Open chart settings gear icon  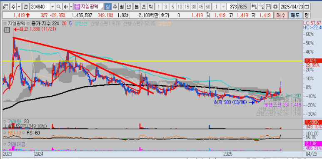point(275,7)
